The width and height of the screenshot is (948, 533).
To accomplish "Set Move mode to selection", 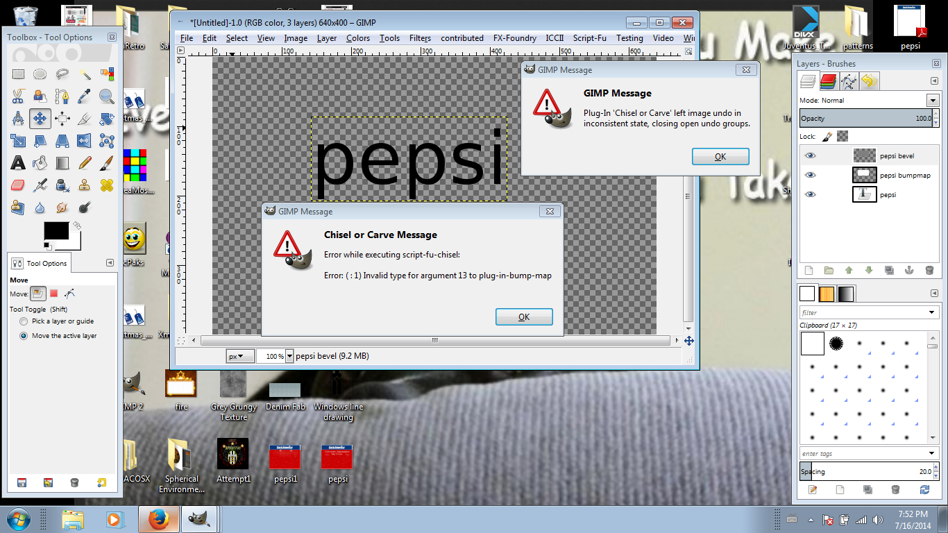I will (53, 294).
